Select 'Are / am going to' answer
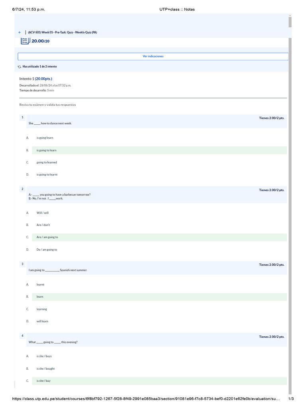 tap(47, 237)
